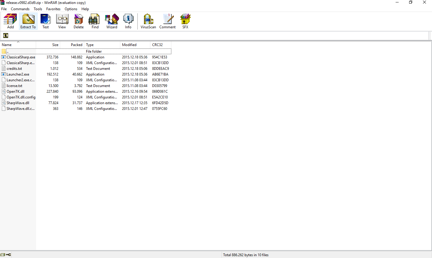Click the Delete toolbar icon
The width and height of the screenshot is (432, 258).
click(x=78, y=21)
